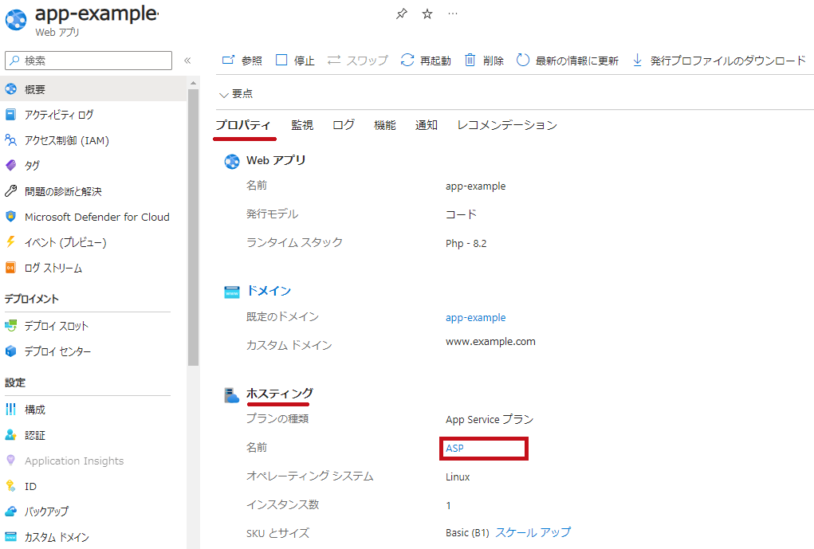Collapse the 要点 essentials section
The height and width of the screenshot is (549, 814).
[236, 94]
